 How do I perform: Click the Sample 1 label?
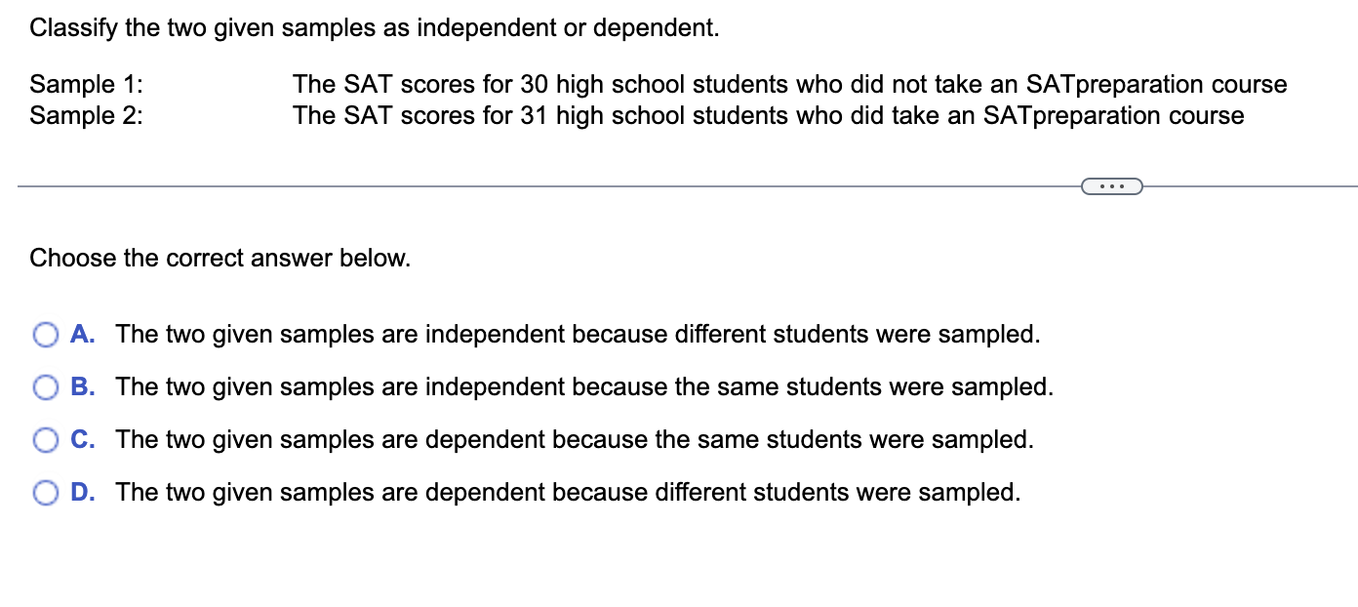coord(86,85)
